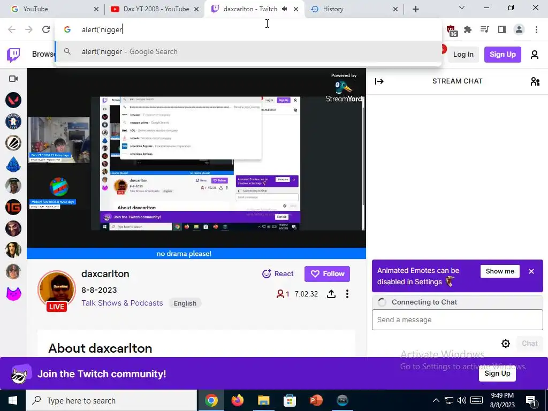Screen dimensions: 548x411
Task: Toggle the Chrome side panel icon
Action: (x=502, y=30)
